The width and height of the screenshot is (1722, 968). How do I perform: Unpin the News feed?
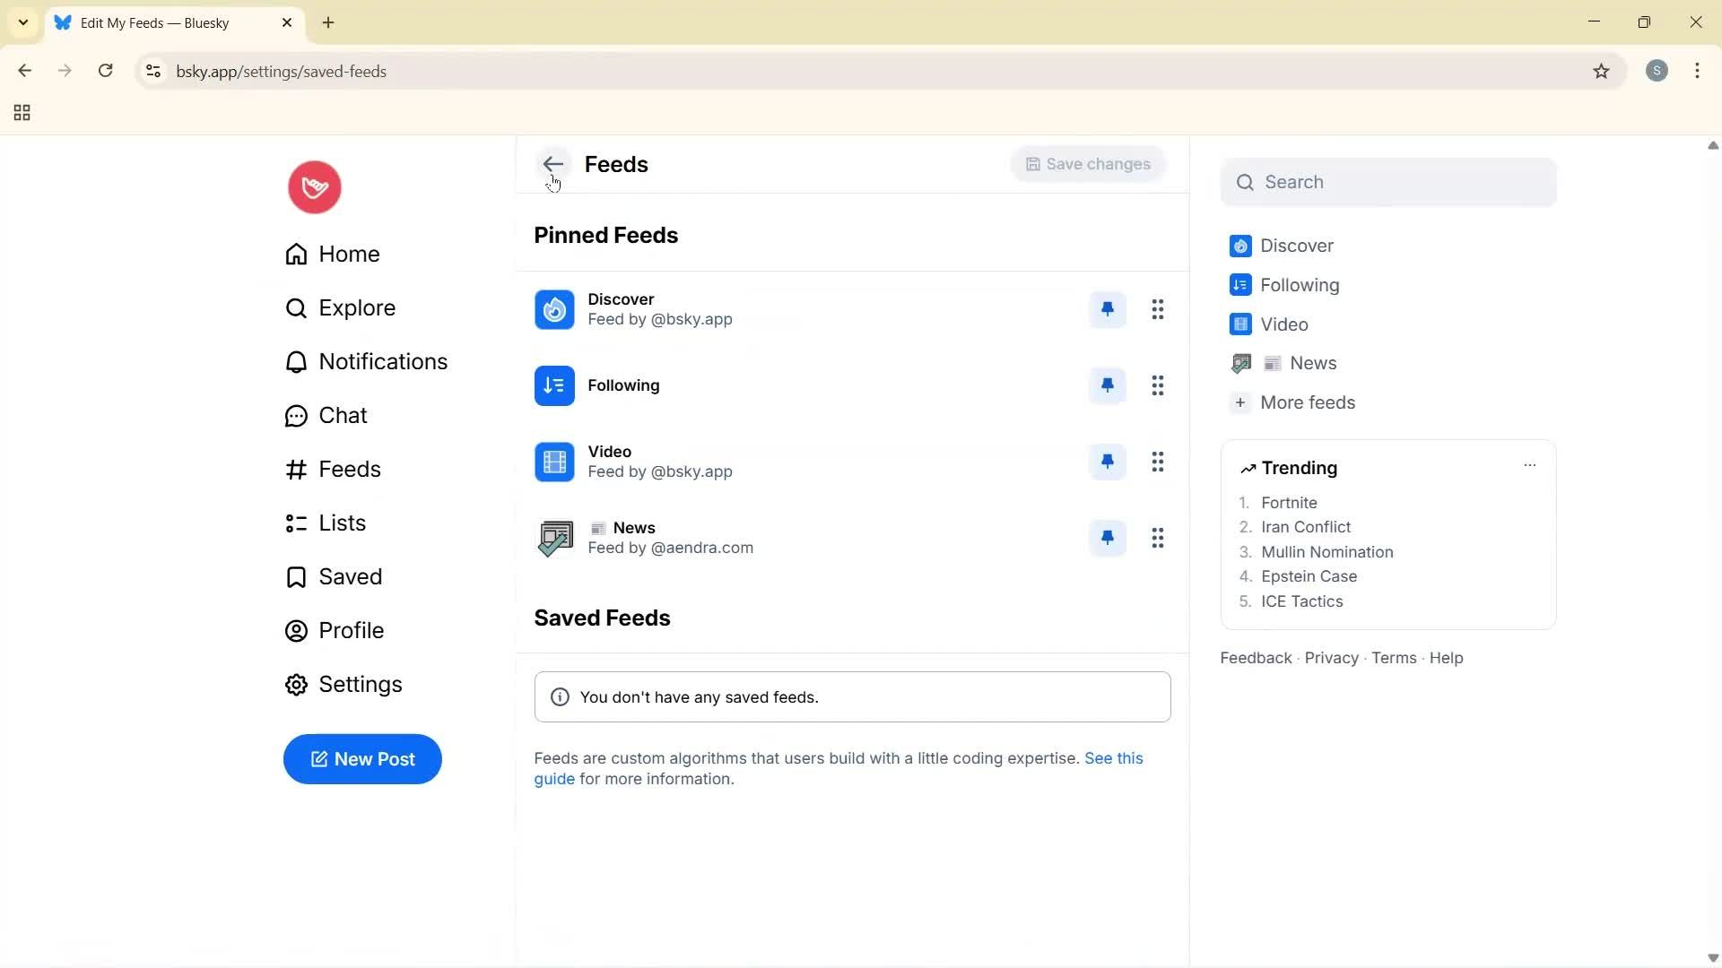click(1108, 537)
